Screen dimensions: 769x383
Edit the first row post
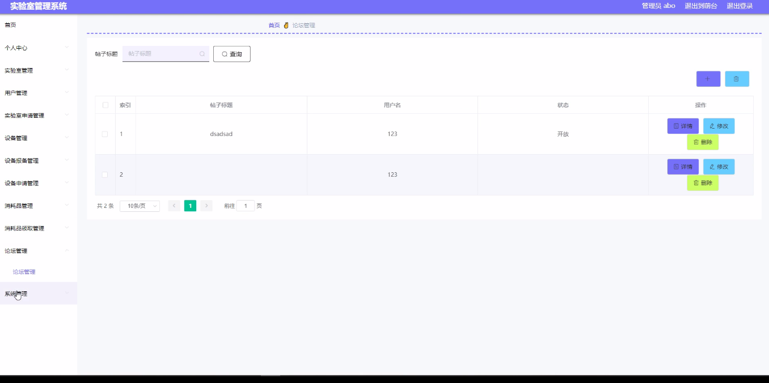tap(719, 126)
